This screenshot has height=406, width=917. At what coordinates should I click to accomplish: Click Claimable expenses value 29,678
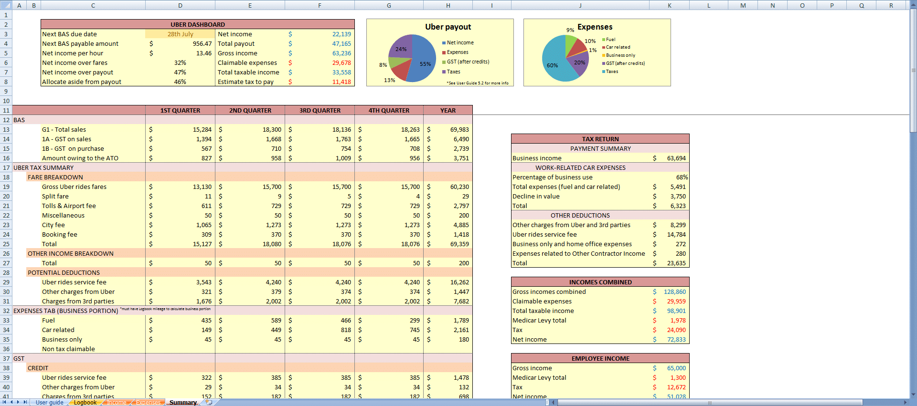tap(341, 62)
